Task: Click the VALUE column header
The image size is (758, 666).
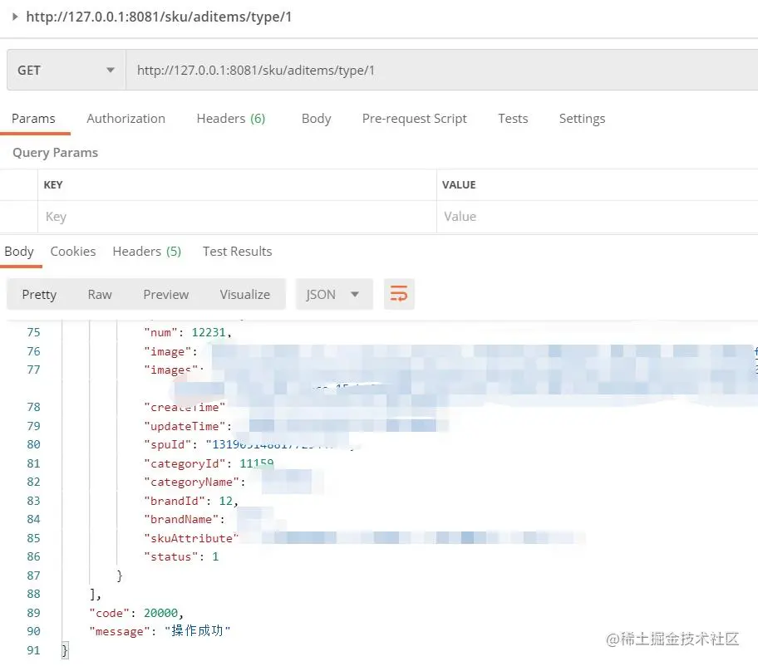Action: pyautogui.click(x=459, y=184)
